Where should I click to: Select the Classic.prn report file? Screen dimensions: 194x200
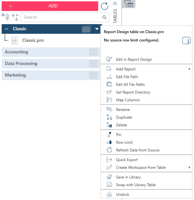[x=33, y=40]
